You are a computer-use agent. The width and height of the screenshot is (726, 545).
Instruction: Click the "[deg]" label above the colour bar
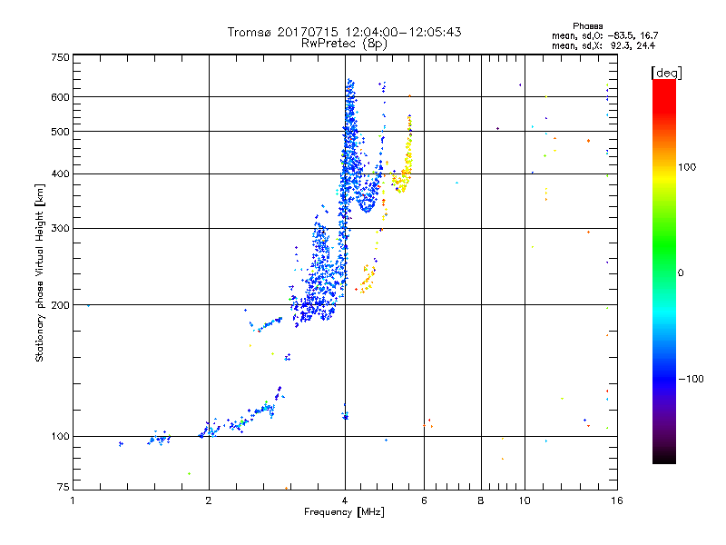(666, 73)
